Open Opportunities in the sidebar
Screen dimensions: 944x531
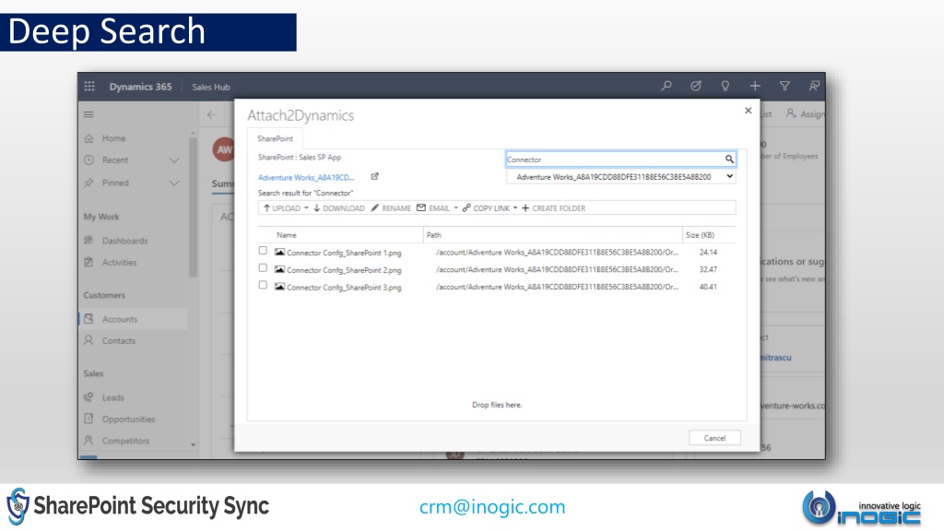click(x=128, y=419)
